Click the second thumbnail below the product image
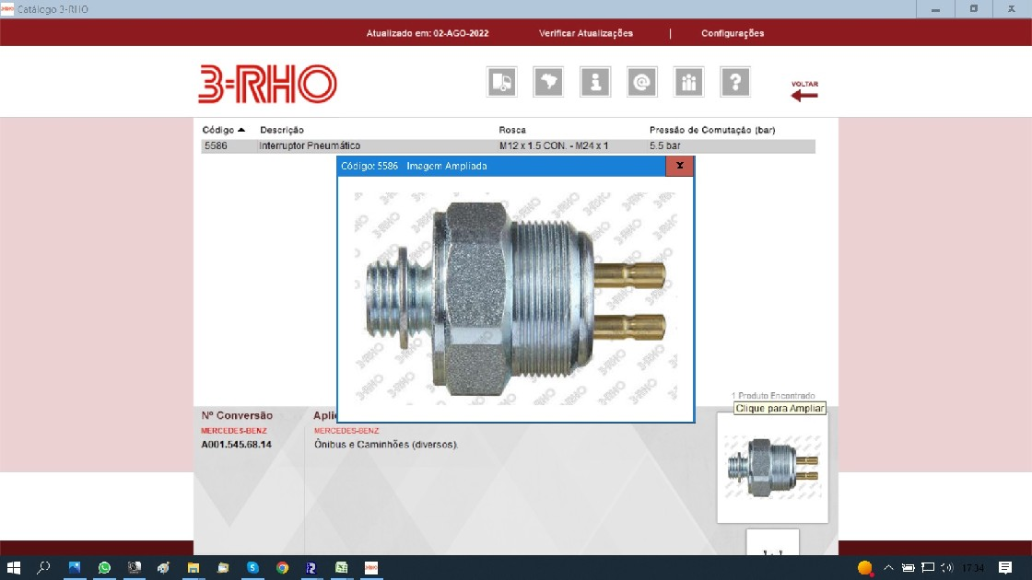The height and width of the screenshot is (580, 1032). [x=772, y=543]
